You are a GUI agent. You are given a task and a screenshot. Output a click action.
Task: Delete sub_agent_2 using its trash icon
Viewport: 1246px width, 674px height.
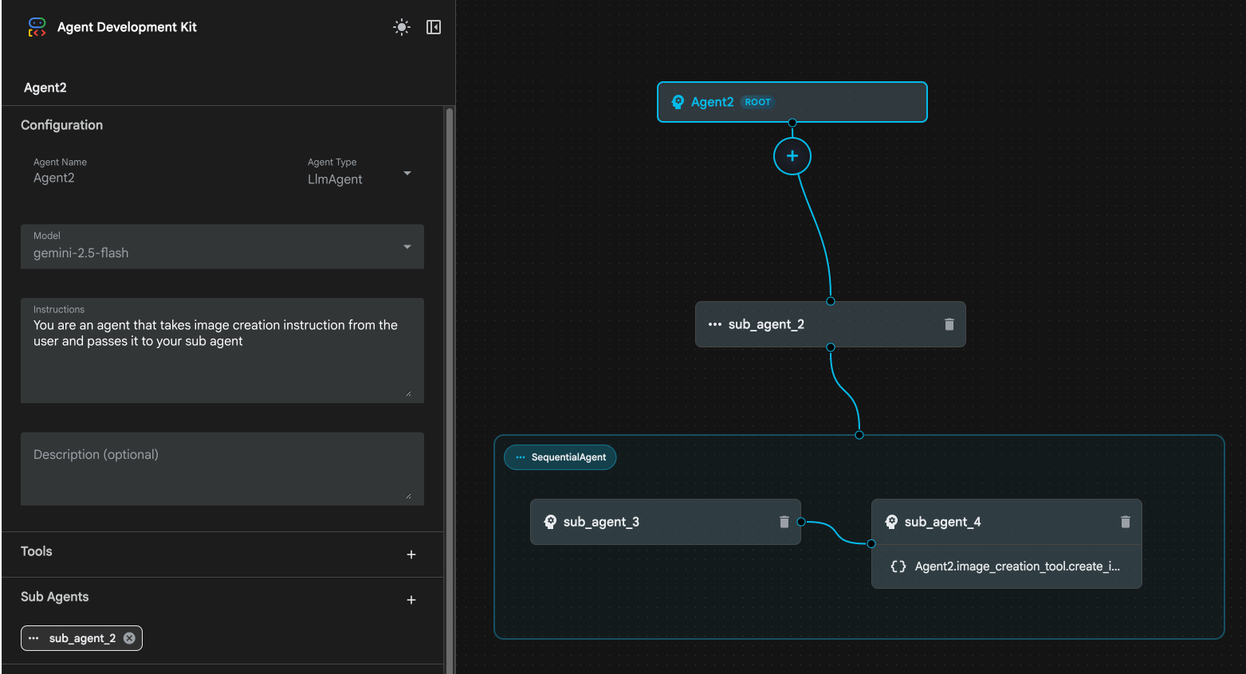pyautogui.click(x=949, y=324)
